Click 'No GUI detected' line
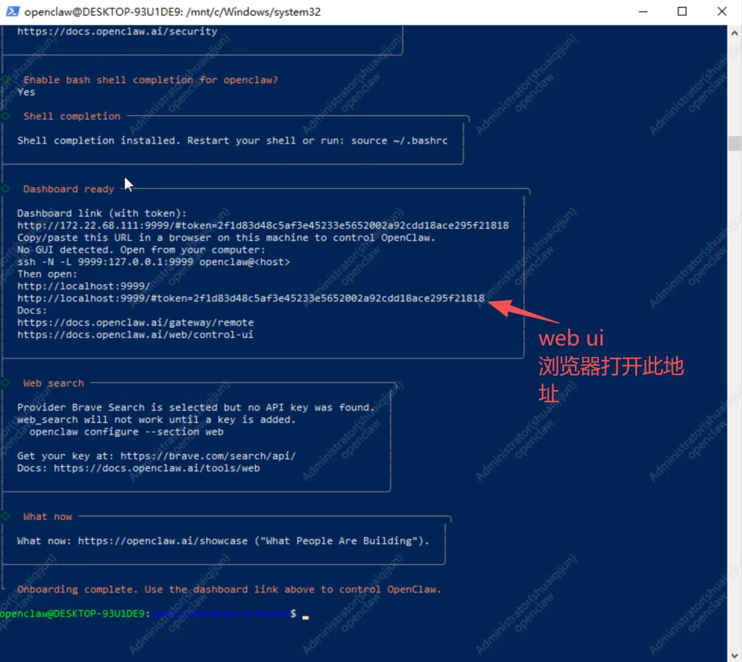Viewport: 742px width, 662px height. coord(142,250)
